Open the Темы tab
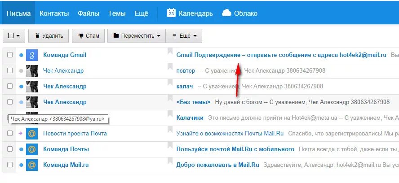This screenshot has height=183, width=399. tap(117, 13)
